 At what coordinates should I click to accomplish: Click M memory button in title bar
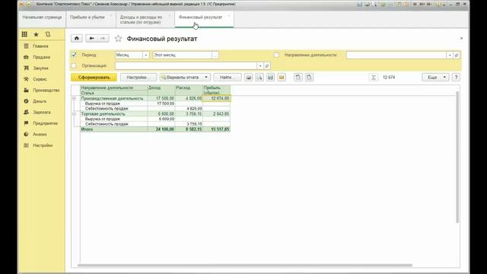point(415,5)
